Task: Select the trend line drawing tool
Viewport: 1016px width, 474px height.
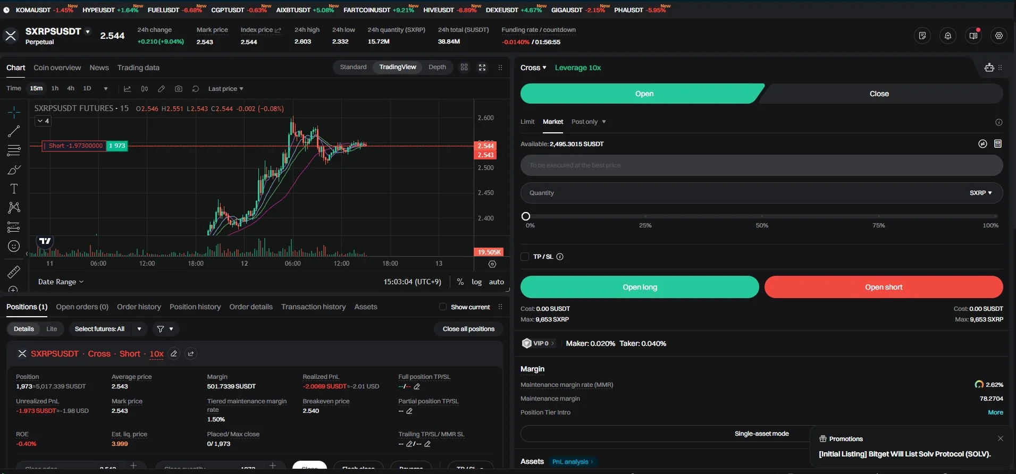Action: pyautogui.click(x=14, y=131)
